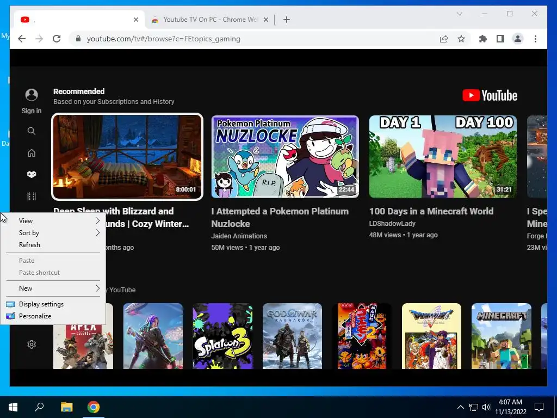Open File Explorer from taskbar
This screenshot has height=418, width=557.
[66, 407]
